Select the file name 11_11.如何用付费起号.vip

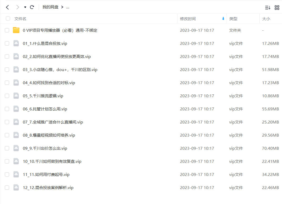pyautogui.click(x=46, y=174)
